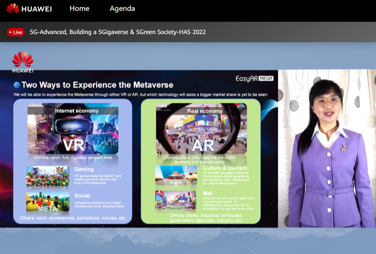
Task: Click the EasyAR MEGA logo on the slide
Action: tap(255, 79)
